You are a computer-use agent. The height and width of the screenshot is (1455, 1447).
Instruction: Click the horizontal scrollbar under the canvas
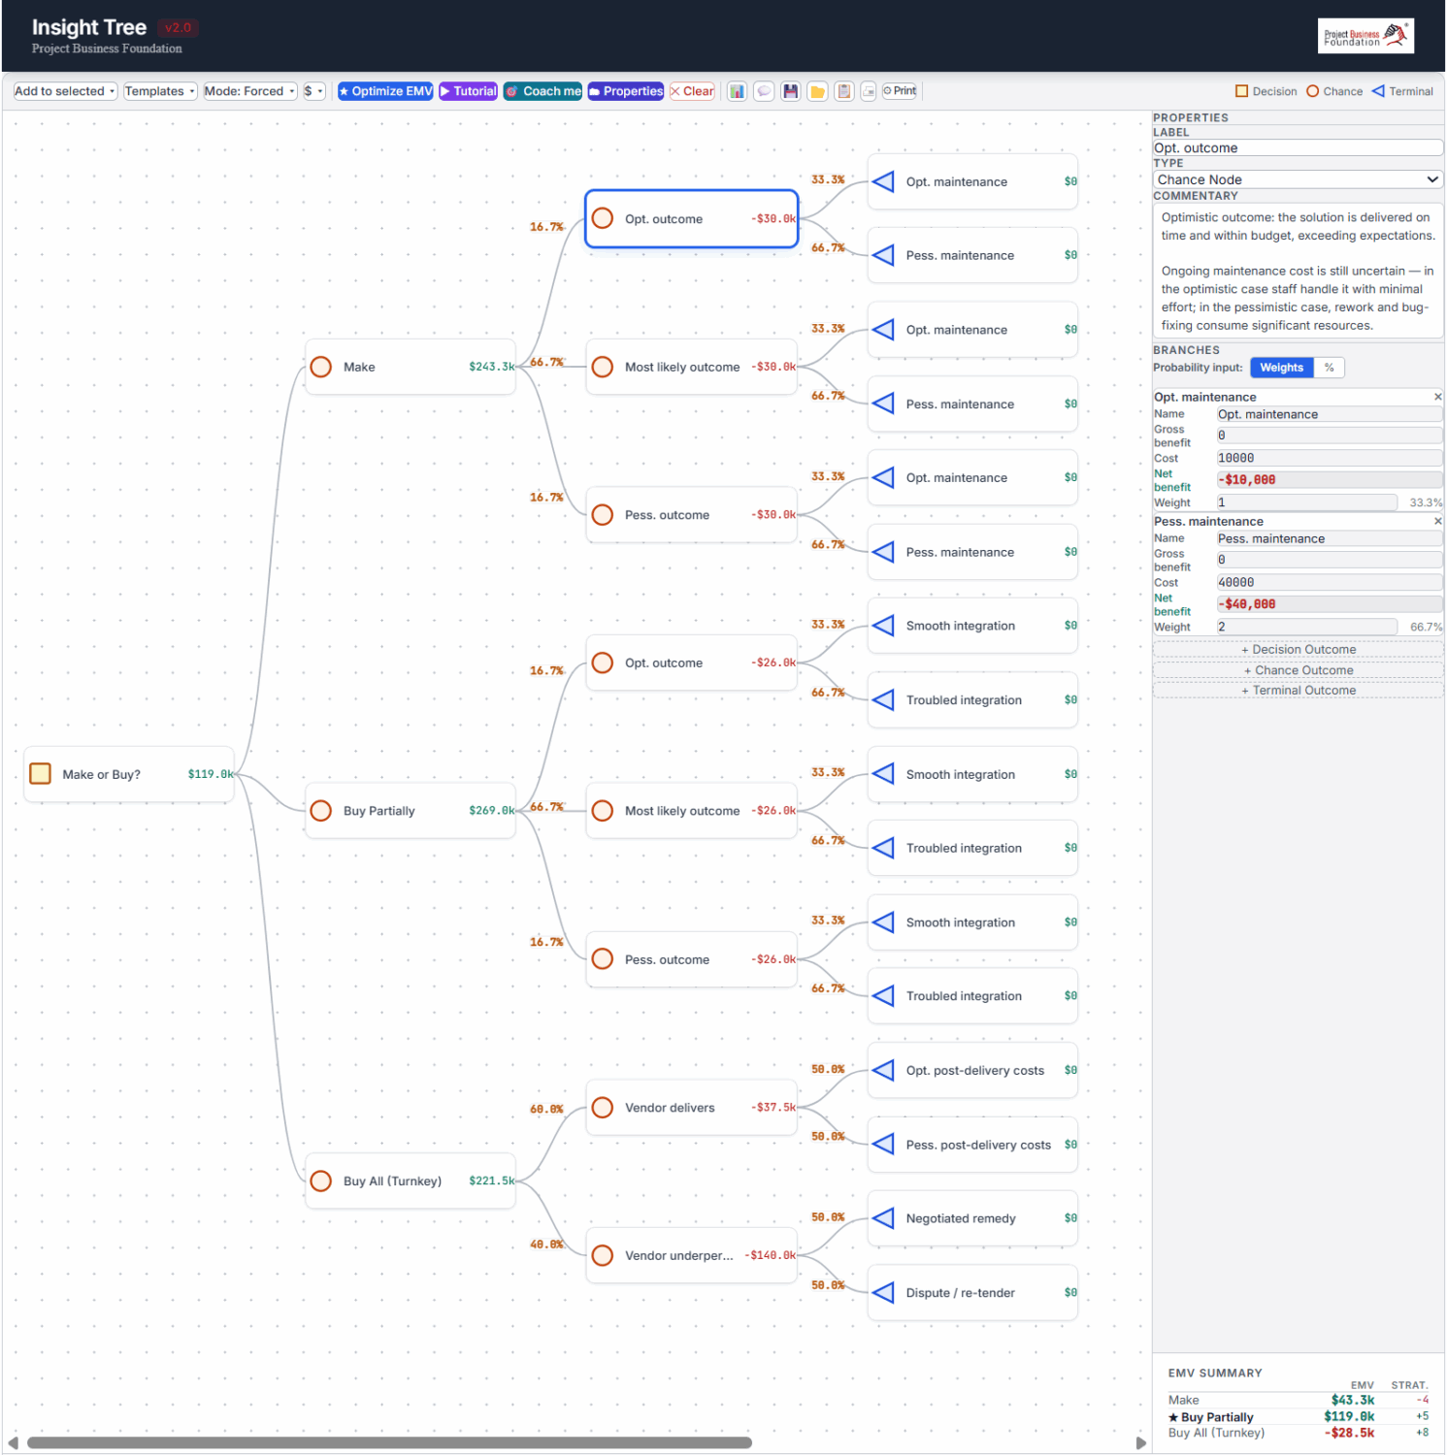pos(388,1442)
